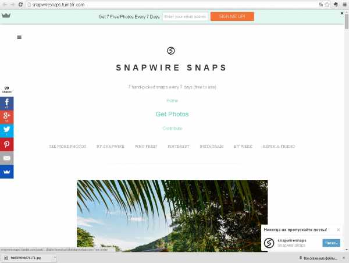Click the SIGN ME UP! button
Image resolution: width=349 pixels, height=263 pixels.
pos(232,16)
